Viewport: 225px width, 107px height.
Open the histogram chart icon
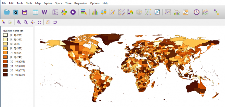tap(95, 12)
